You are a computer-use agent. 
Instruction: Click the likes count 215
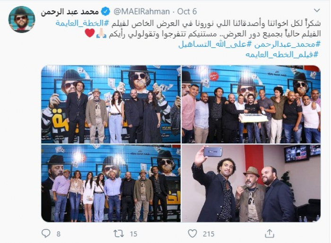[x=209, y=234]
